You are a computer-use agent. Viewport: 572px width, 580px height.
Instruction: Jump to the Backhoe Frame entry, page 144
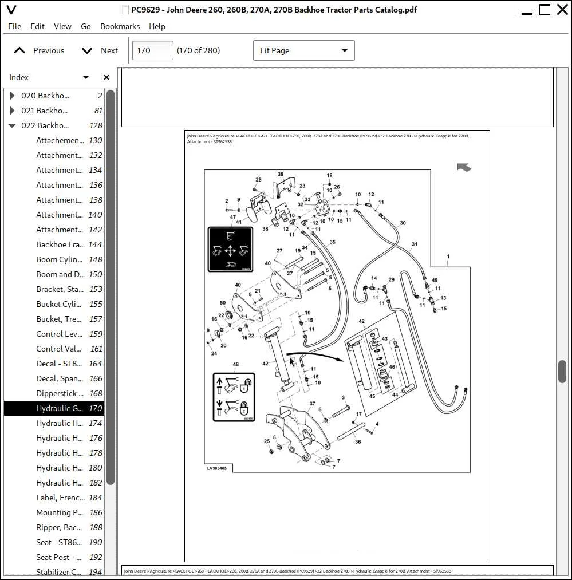(54, 244)
